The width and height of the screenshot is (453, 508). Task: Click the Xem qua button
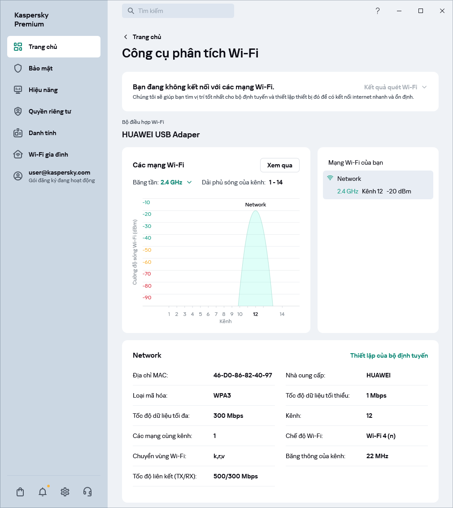coord(279,165)
